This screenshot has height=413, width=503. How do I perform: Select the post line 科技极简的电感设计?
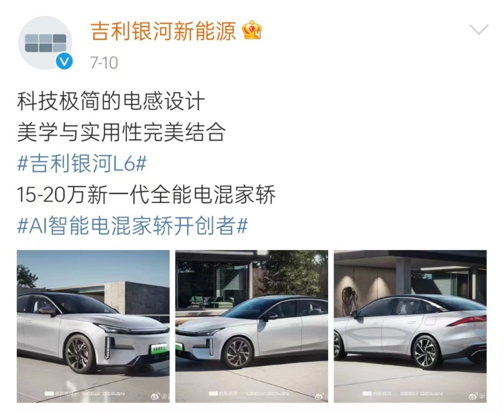click(110, 101)
